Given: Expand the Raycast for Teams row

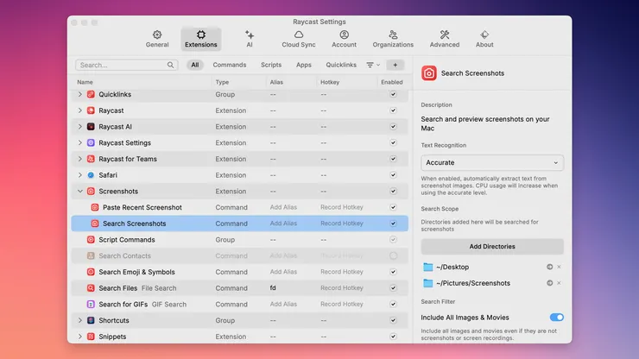Looking at the screenshot, I should point(79,159).
